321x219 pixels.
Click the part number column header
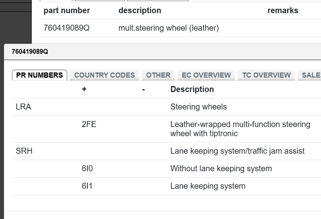[67, 11]
